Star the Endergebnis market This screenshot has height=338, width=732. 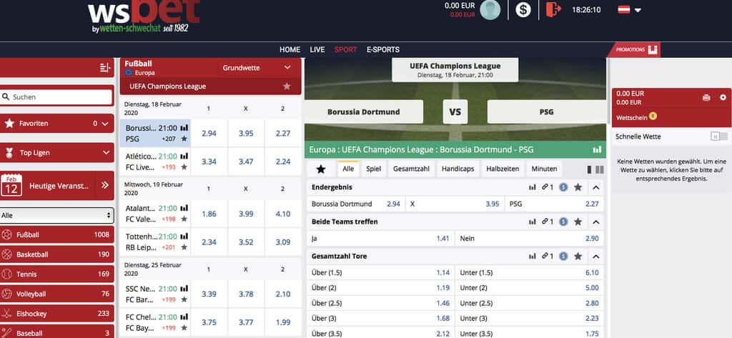point(578,187)
